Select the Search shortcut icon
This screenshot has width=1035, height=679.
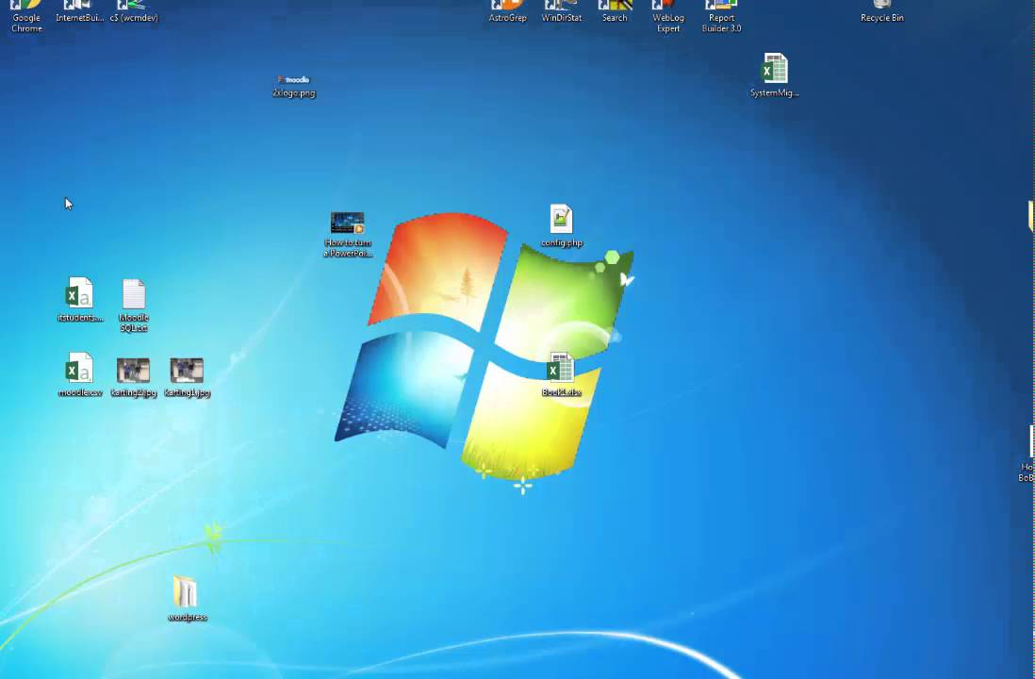tap(615, 11)
